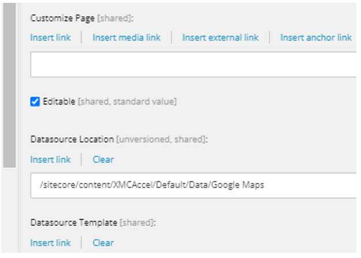
Task: Click the gray vertical scrollbar thumb
Action: coord(9,85)
